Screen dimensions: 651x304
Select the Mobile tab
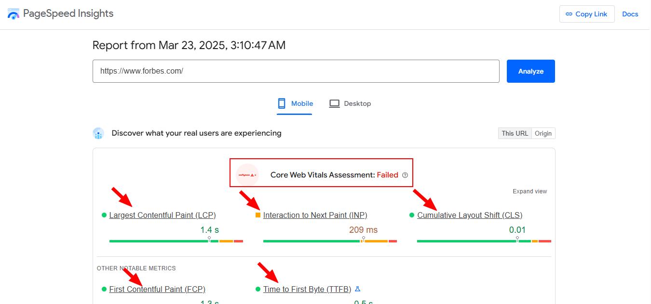[x=295, y=103]
